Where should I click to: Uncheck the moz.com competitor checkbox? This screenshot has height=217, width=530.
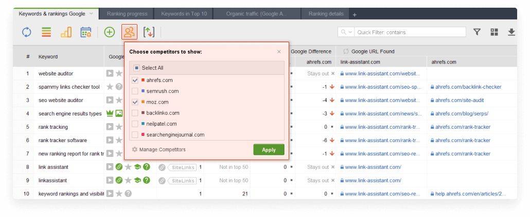point(135,102)
